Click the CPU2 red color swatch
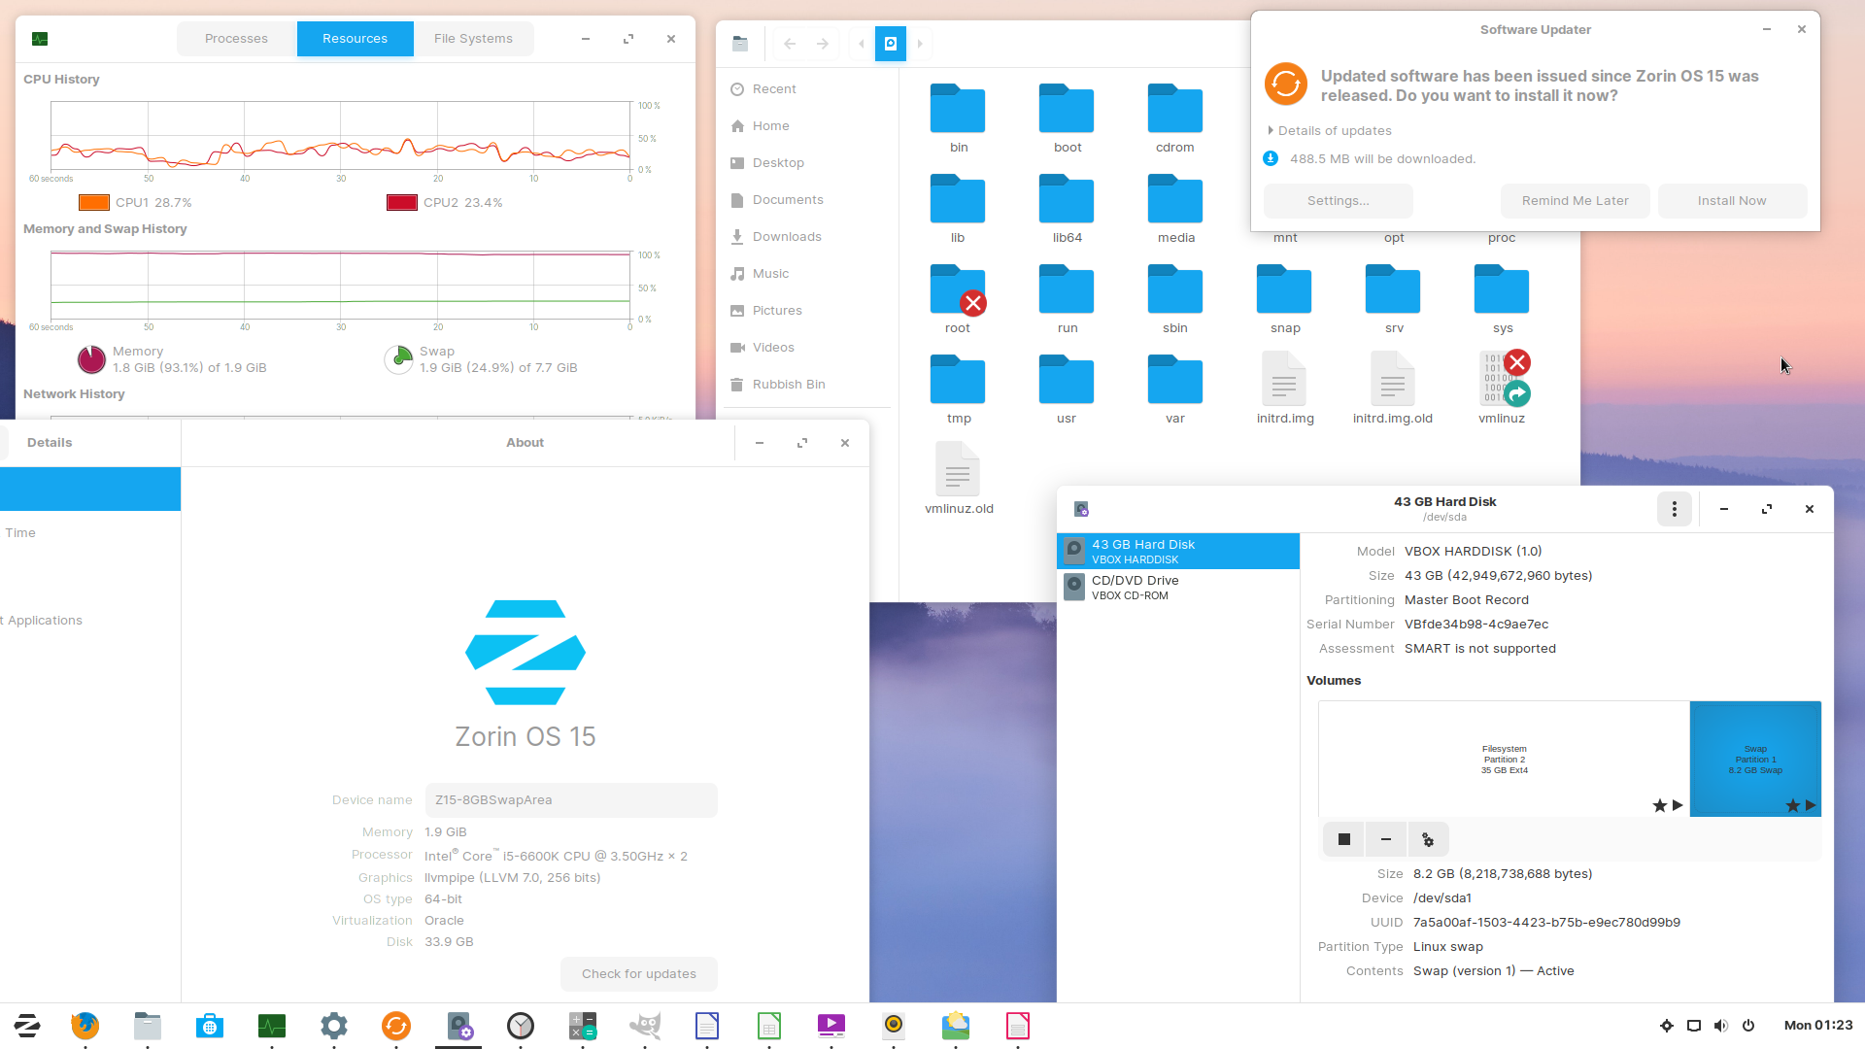This screenshot has width=1865, height=1049. 402,203
